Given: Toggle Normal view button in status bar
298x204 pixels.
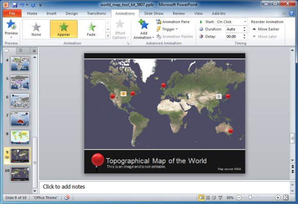Looking at the screenshot, I should [x=201, y=198].
